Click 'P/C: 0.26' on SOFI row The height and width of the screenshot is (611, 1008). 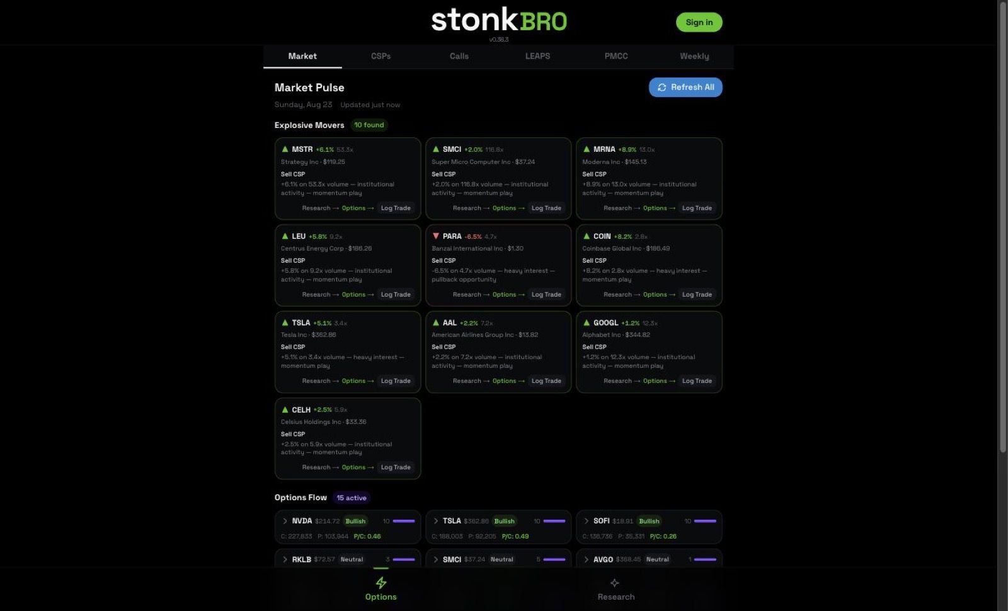click(x=663, y=537)
